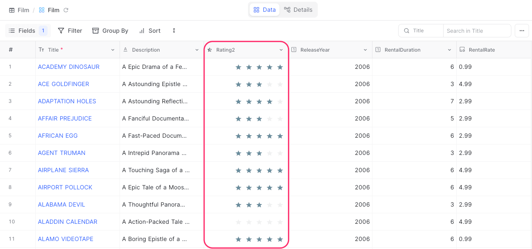The width and height of the screenshot is (532, 249).
Task: Set ADAPTATION HOLES rating to one star
Action: tap(239, 101)
